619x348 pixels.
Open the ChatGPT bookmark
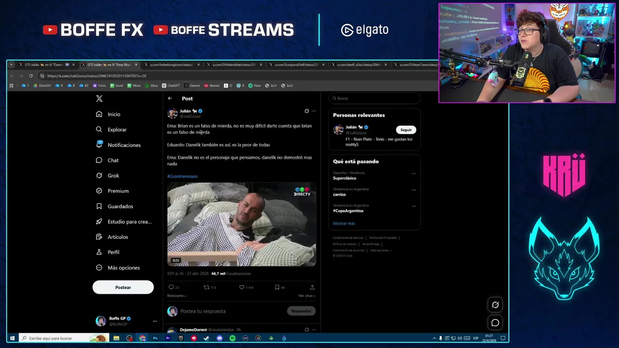(171, 86)
